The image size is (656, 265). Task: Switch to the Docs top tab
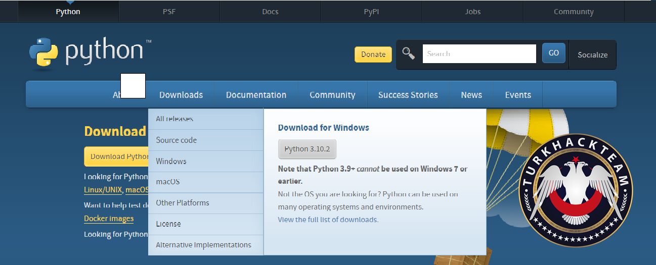(270, 12)
